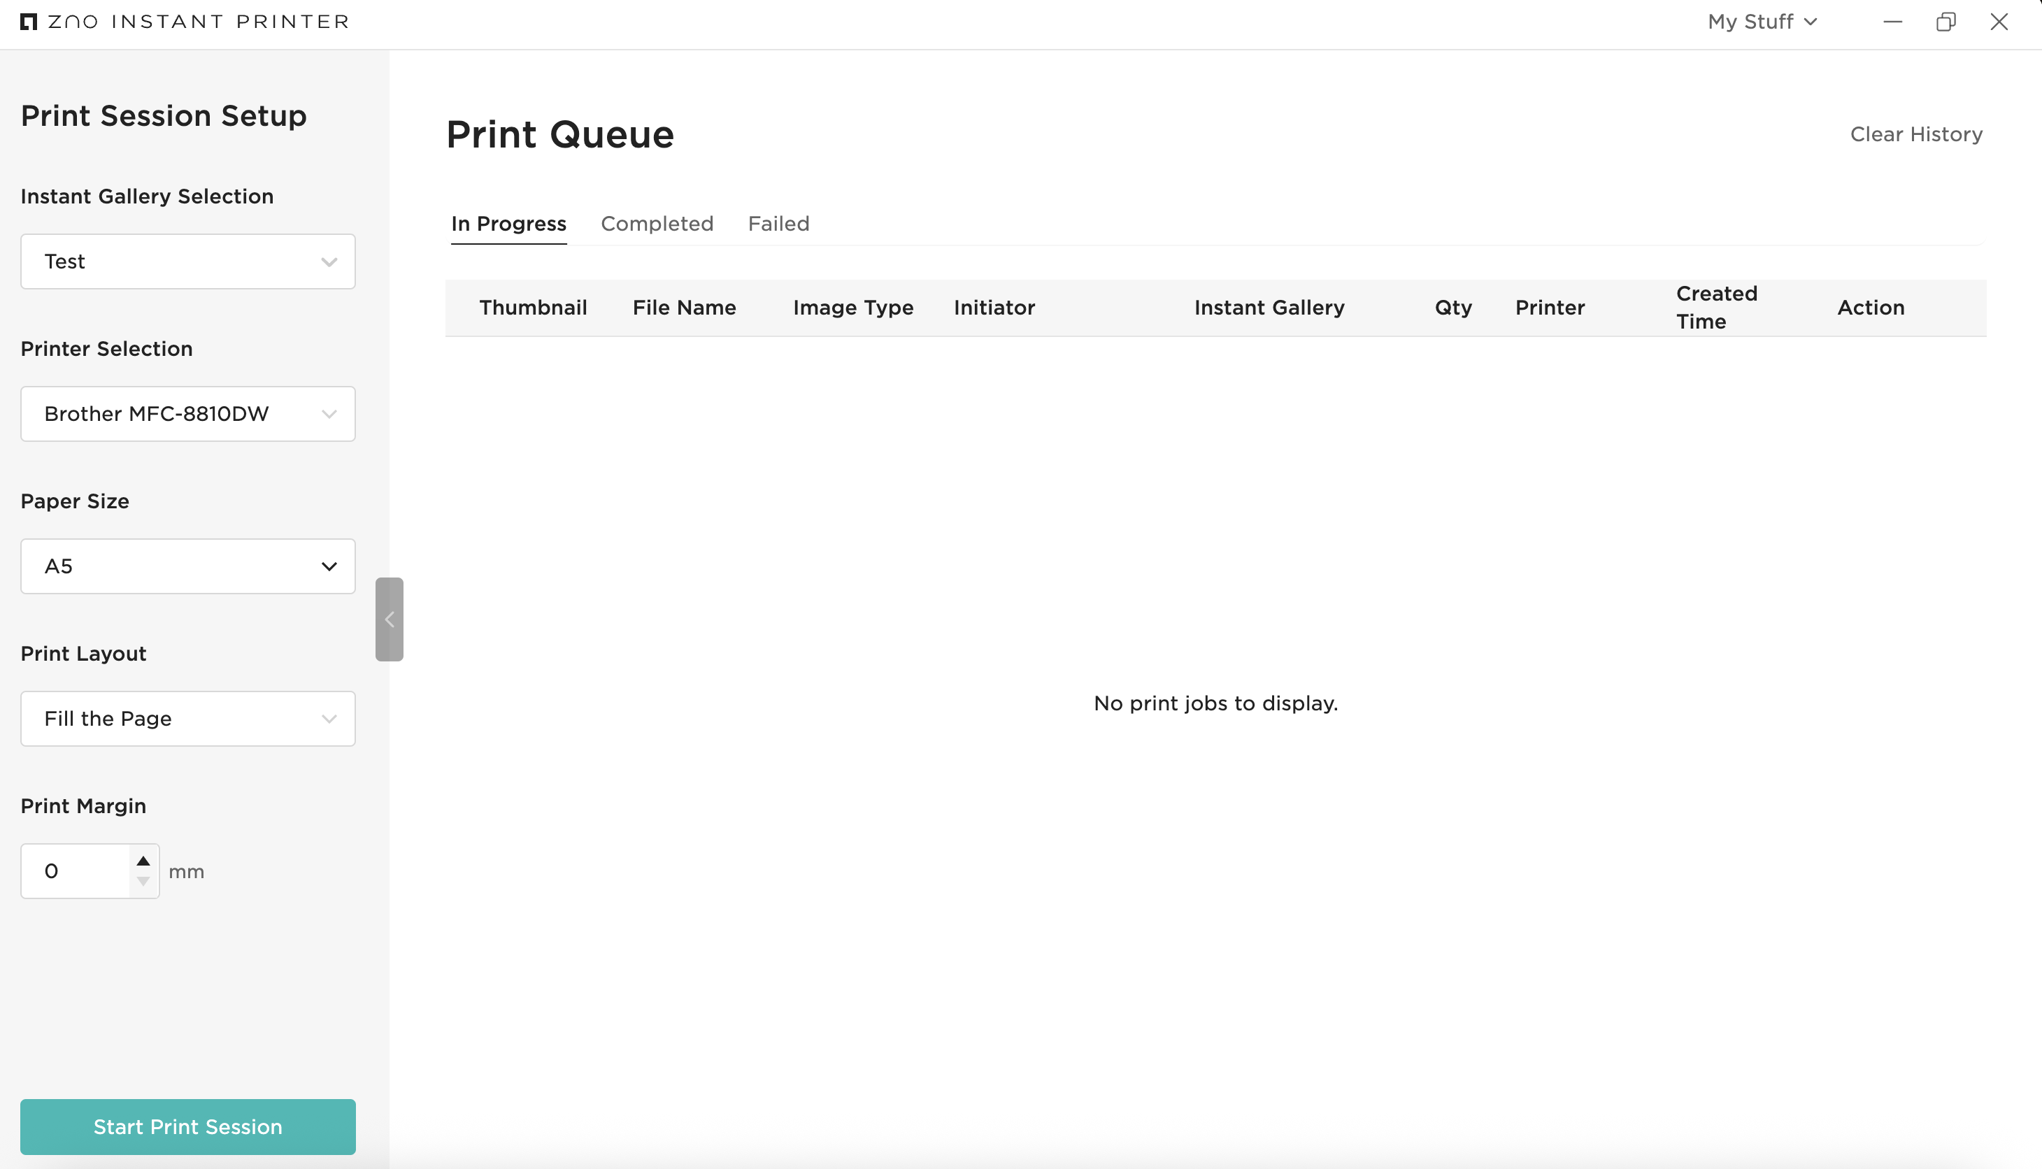The width and height of the screenshot is (2042, 1169).
Task: Collapse the Print Session Setup panel
Action: point(390,618)
